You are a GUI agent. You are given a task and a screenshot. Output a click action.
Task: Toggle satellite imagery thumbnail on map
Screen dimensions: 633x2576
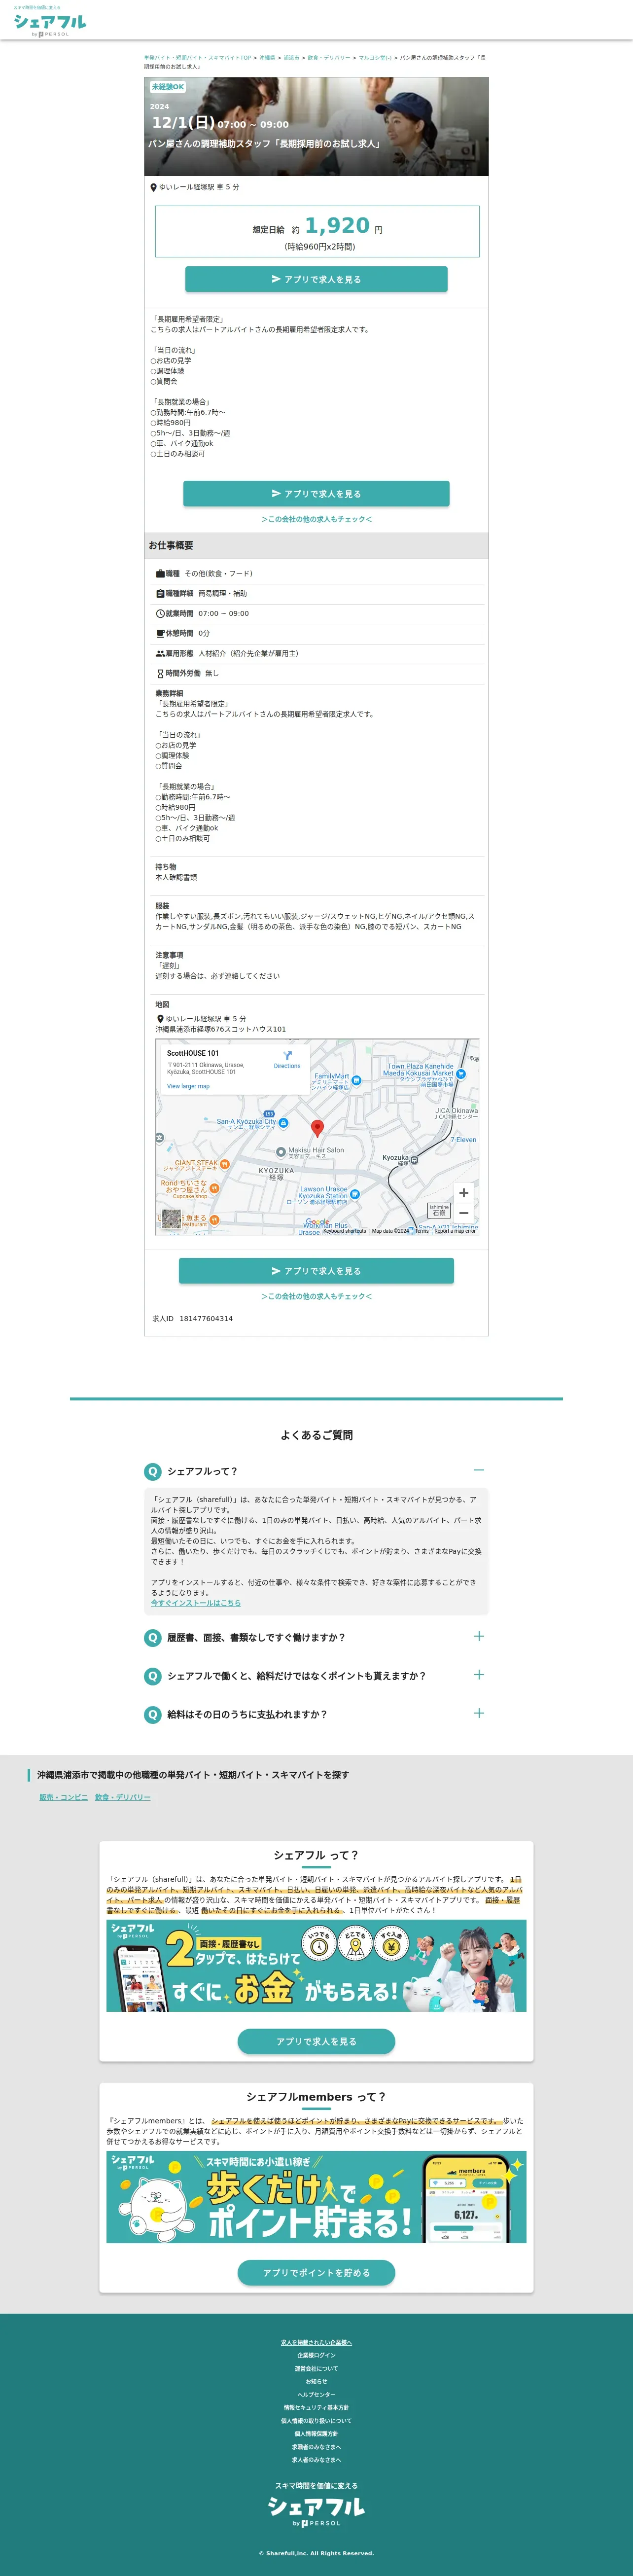(x=172, y=1218)
